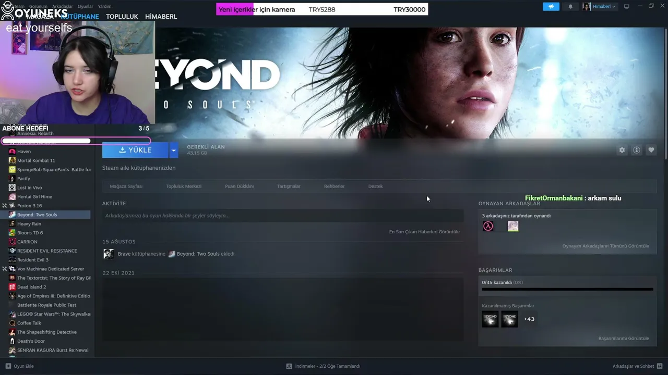Select the CARRION game icon
This screenshot has width=668, height=375.
(x=12, y=242)
